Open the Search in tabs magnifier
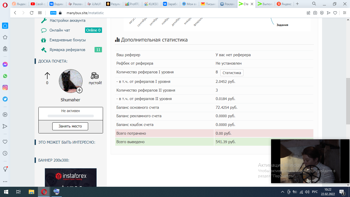The width and height of the screenshot is (350, 197). point(314,4)
